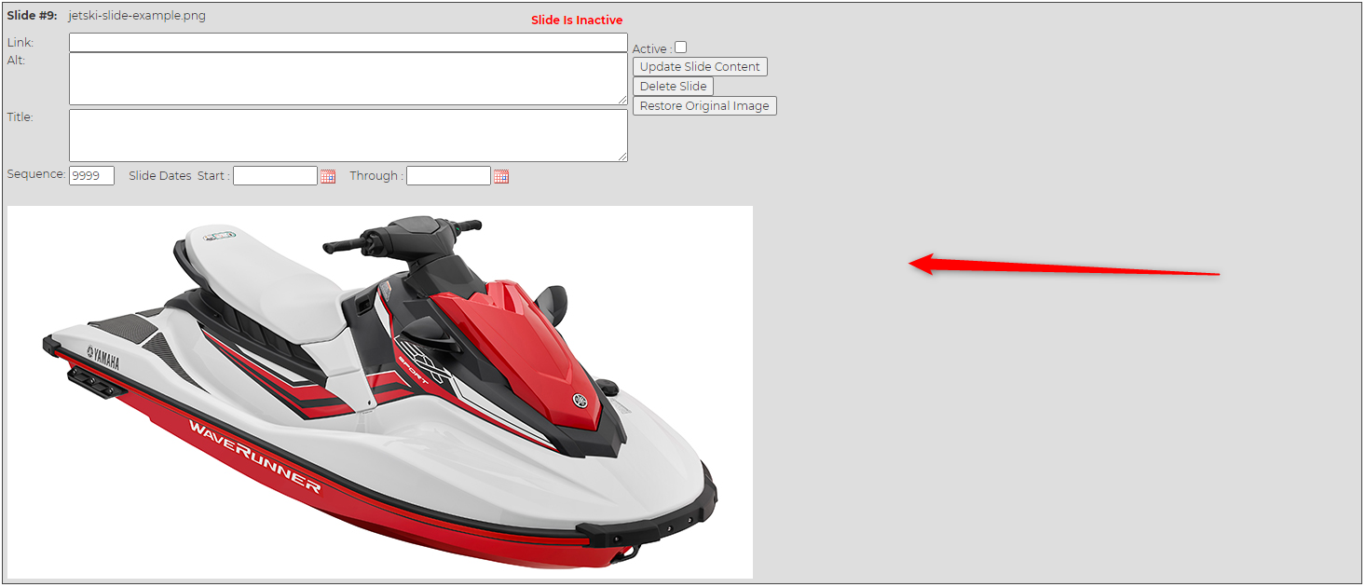Click the Slide Is Inactive status text
Image resolution: width=1366 pixels, height=587 pixels.
[x=577, y=20]
